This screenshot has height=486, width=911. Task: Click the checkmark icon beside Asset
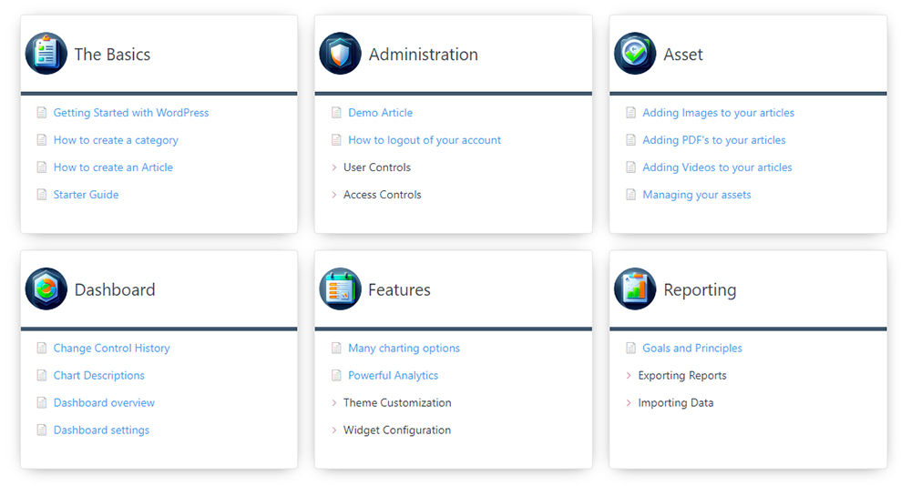[x=634, y=54]
